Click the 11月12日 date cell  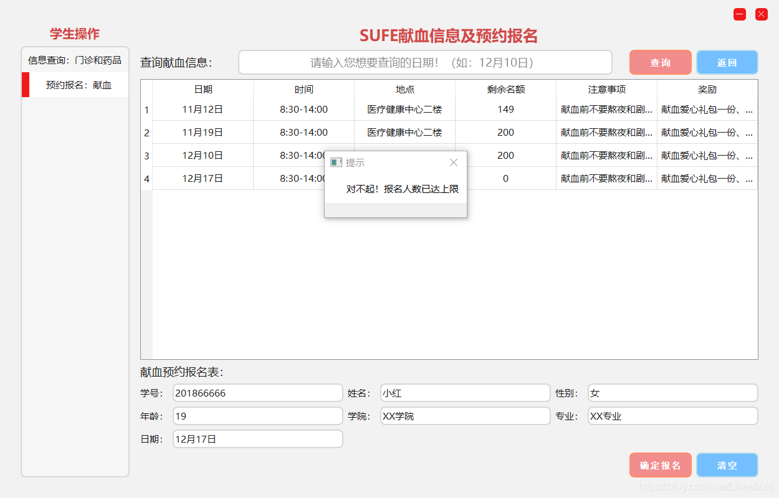click(203, 110)
